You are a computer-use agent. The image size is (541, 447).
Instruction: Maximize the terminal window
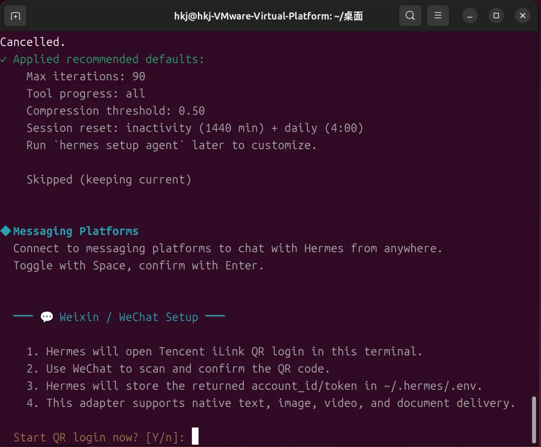point(496,16)
